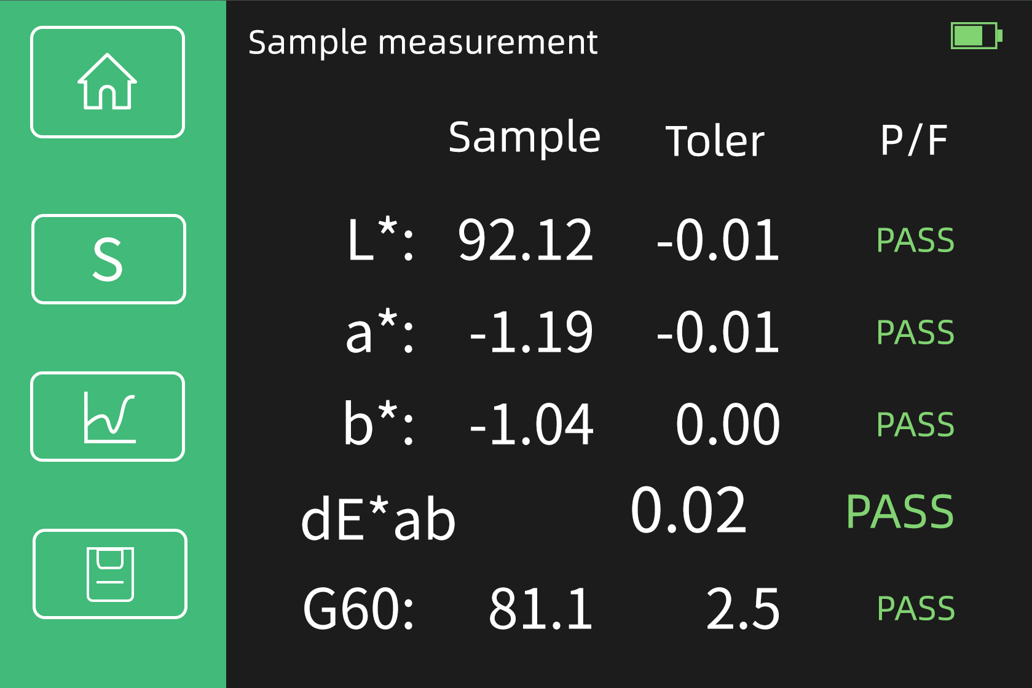Click the PASS result for L*
Viewport: 1032px width, 688px height.
(915, 240)
